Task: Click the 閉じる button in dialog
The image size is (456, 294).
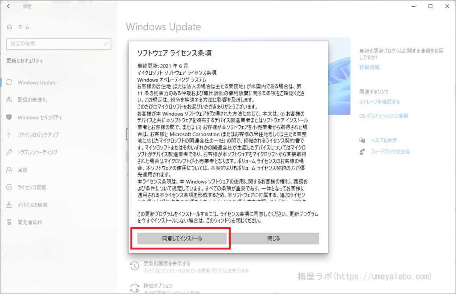Action: click(274, 238)
